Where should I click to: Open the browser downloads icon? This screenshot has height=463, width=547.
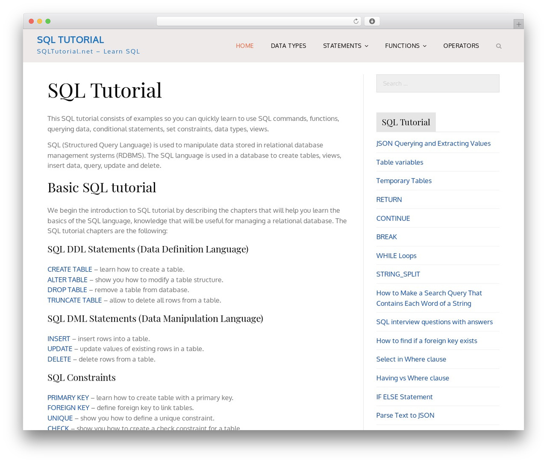click(x=372, y=21)
